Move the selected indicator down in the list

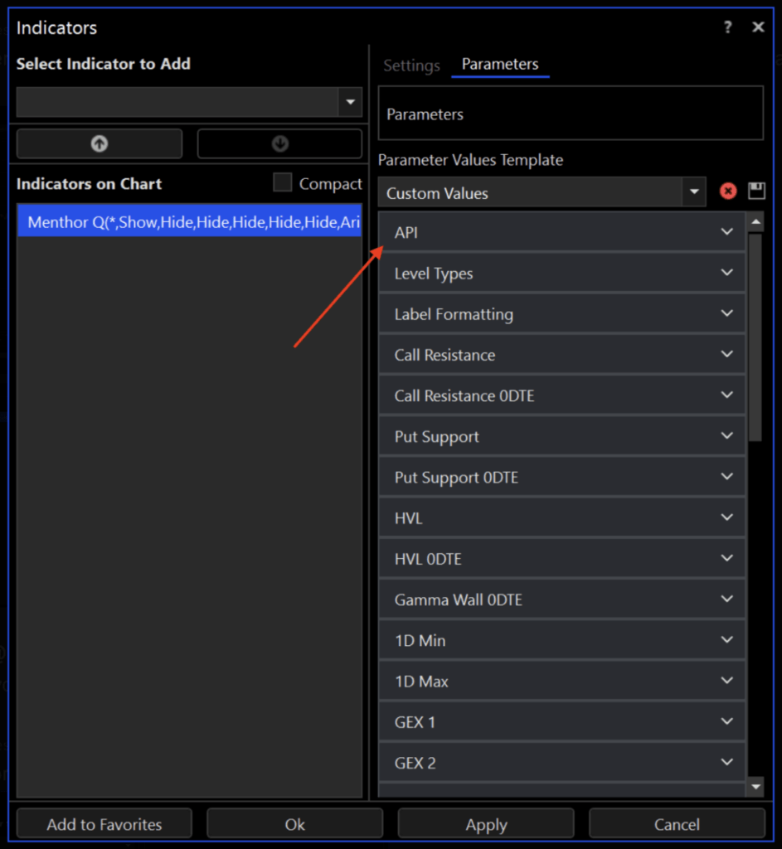tap(279, 143)
